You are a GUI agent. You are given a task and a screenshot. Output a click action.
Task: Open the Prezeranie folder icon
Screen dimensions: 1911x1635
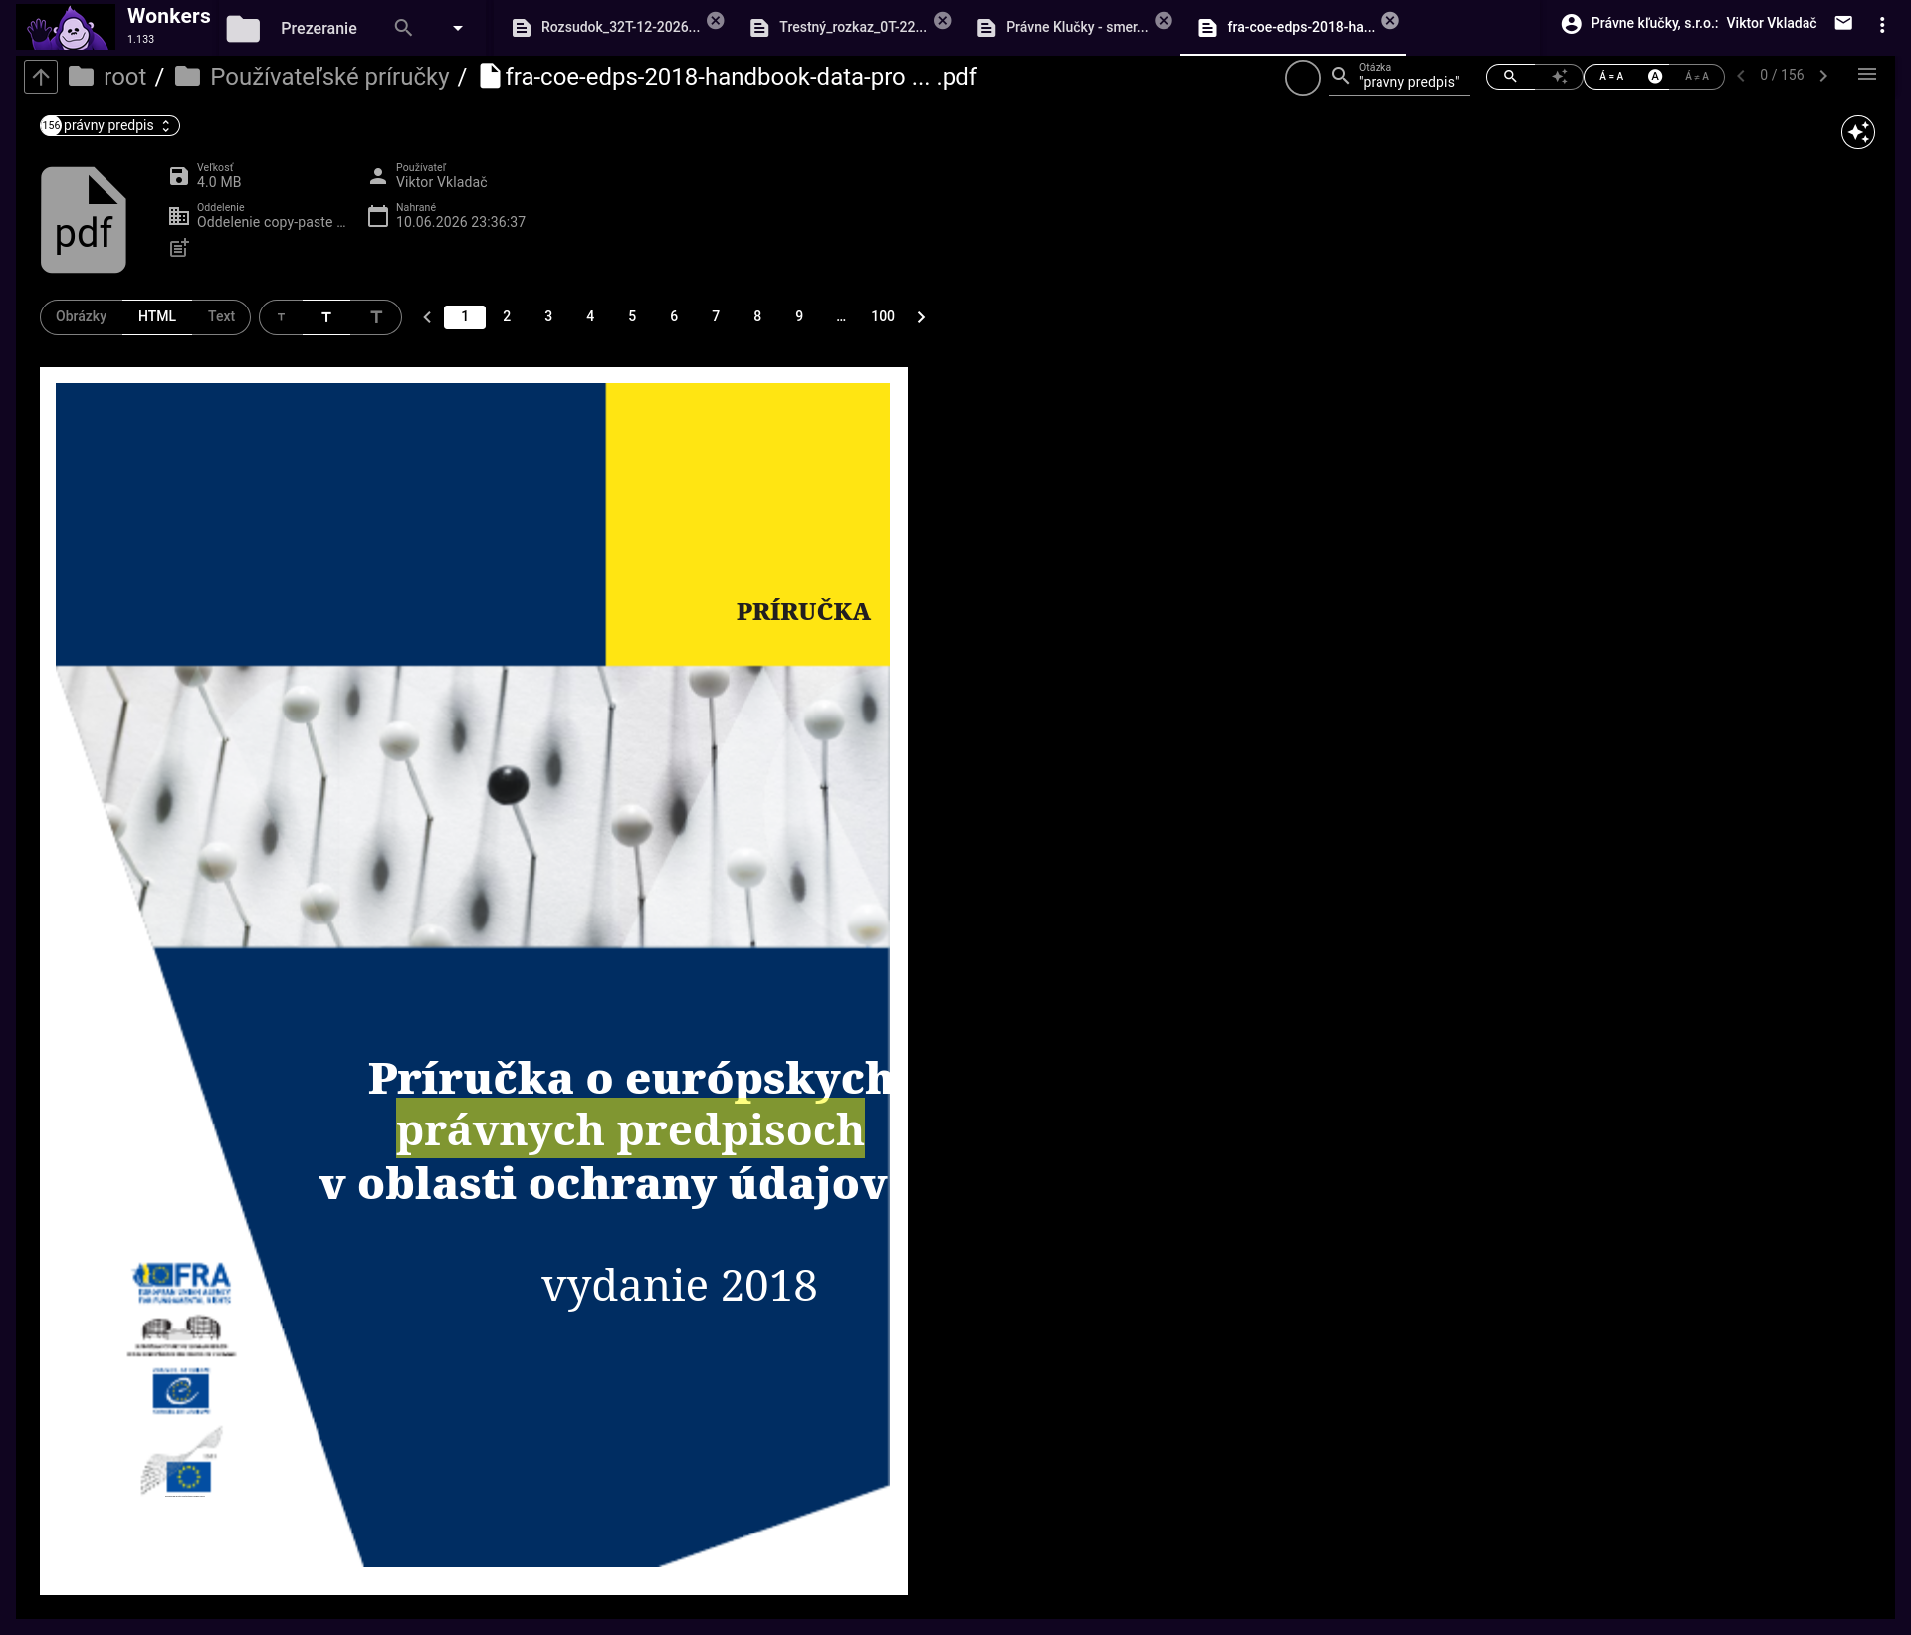243,29
